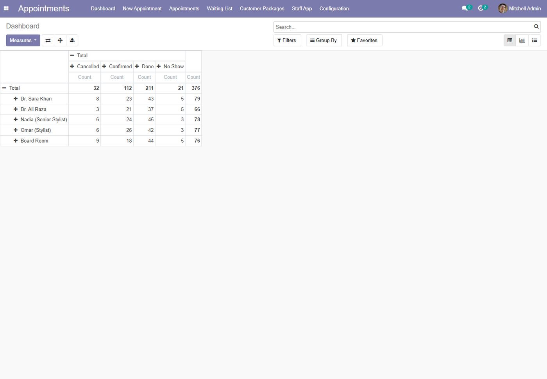Open the Group By dropdown
This screenshot has height=379, width=547.
click(324, 40)
